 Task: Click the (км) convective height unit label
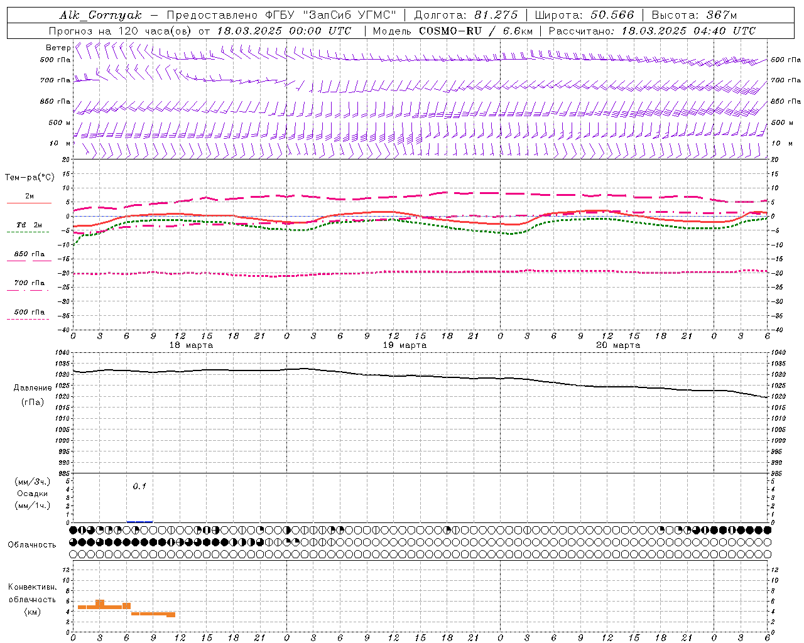[33, 612]
